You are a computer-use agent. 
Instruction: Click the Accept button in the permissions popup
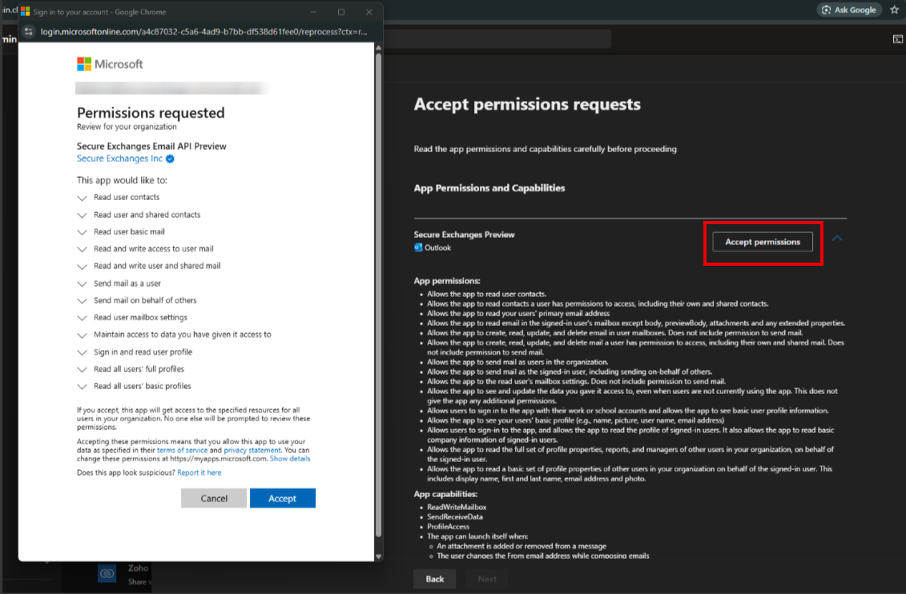pyautogui.click(x=283, y=498)
